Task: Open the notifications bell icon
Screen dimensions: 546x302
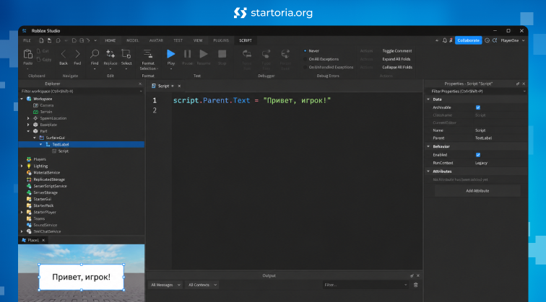Action: [445, 40]
